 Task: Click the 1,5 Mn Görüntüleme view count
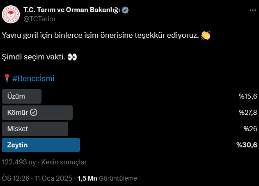coord(107,178)
